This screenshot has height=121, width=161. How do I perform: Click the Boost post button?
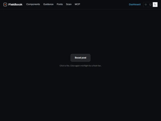tap(80, 58)
